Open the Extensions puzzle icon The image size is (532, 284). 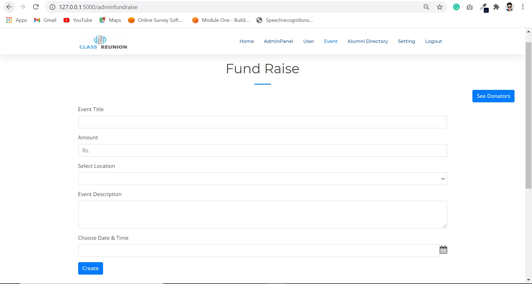pos(496,7)
